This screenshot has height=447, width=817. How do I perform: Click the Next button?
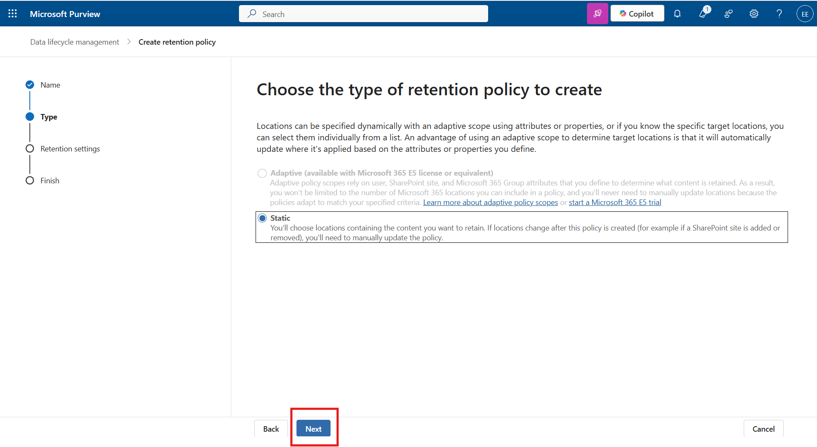click(x=313, y=428)
